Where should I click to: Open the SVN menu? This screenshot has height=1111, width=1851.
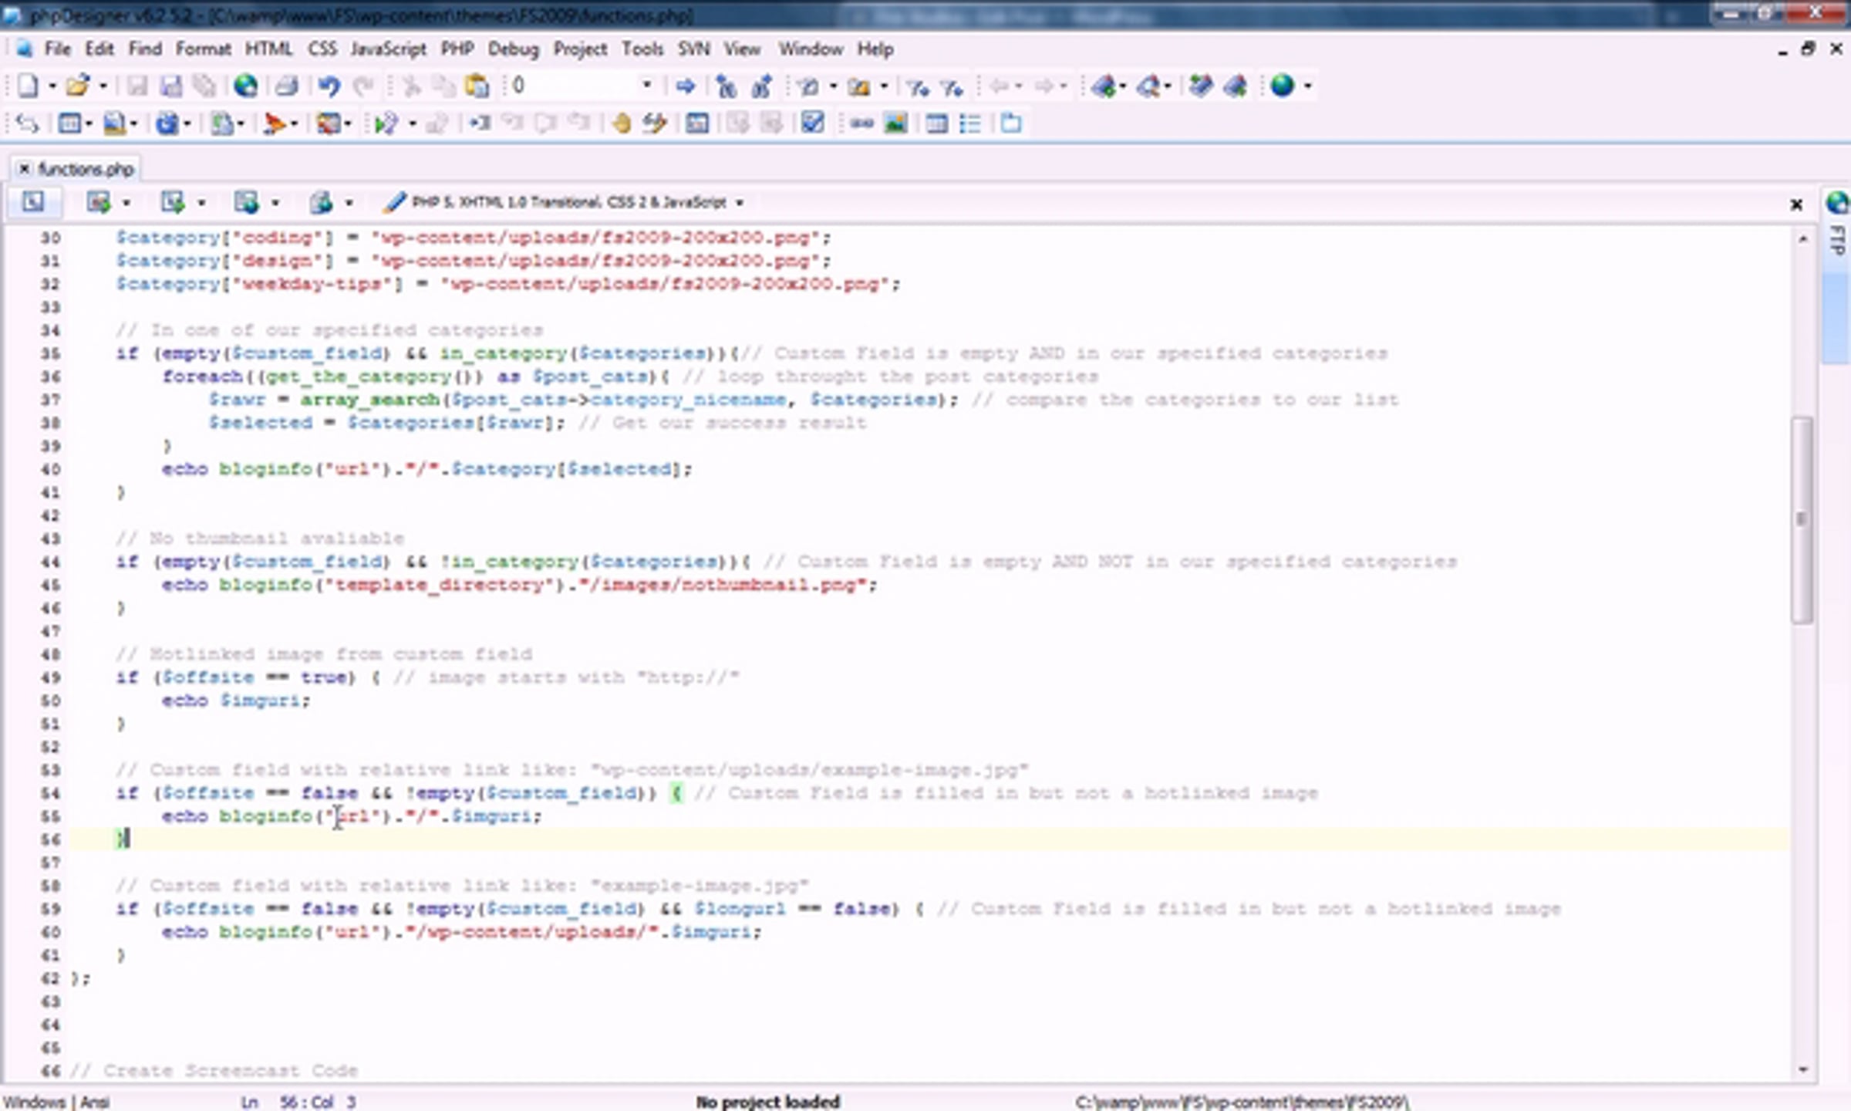tap(693, 49)
